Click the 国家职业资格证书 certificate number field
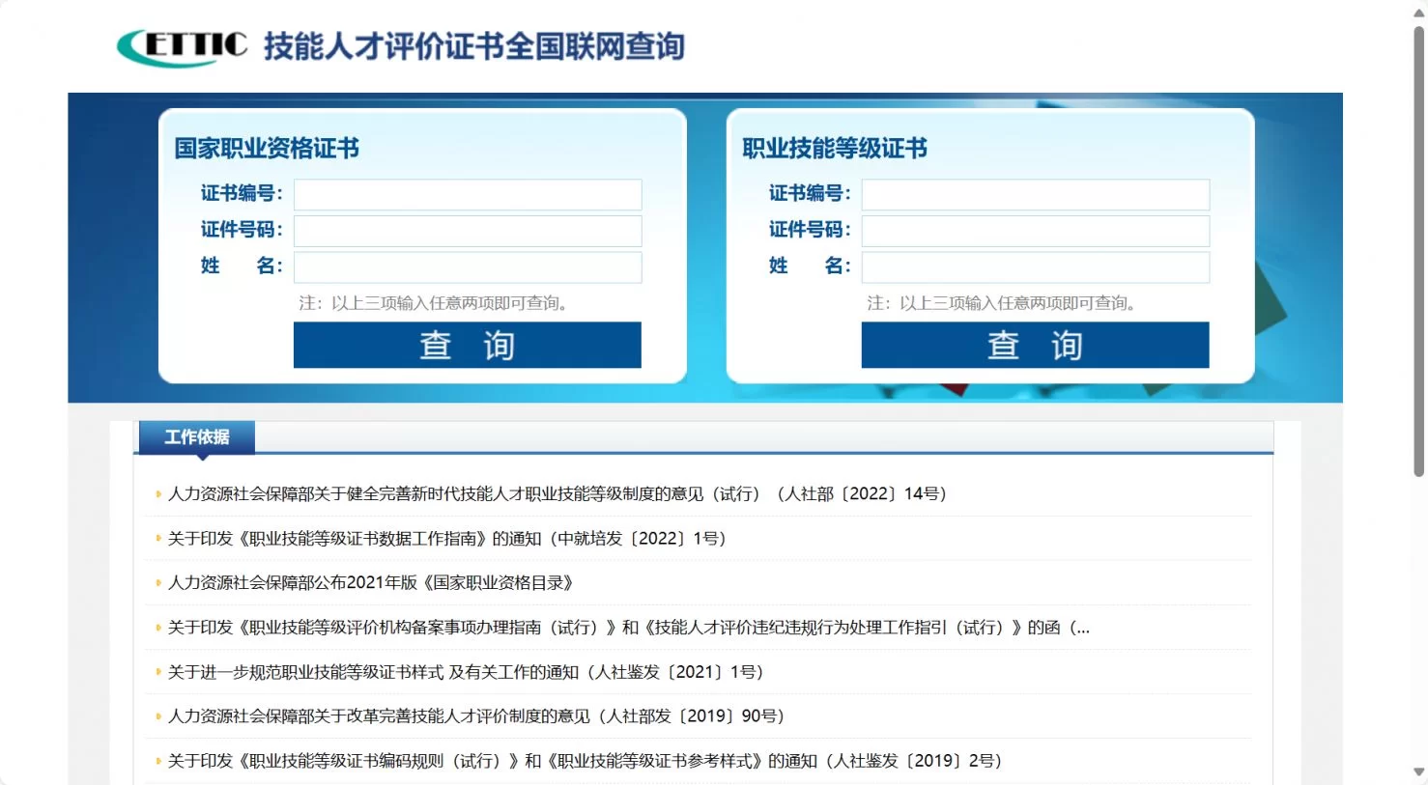This screenshot has height=785, width=1428. [468, 195]
